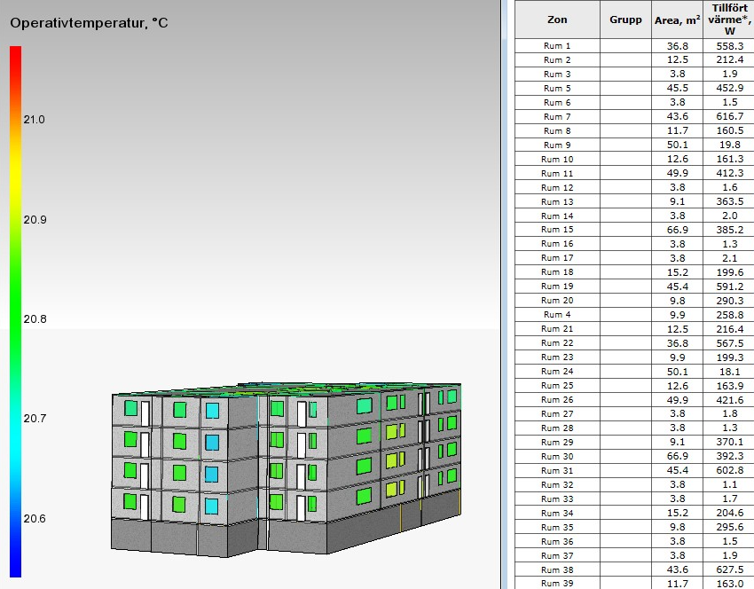Select the Rum 5 zone cell
Image resolution: width=754 pixels, height=589 pixels.
(x=557, y=89)
